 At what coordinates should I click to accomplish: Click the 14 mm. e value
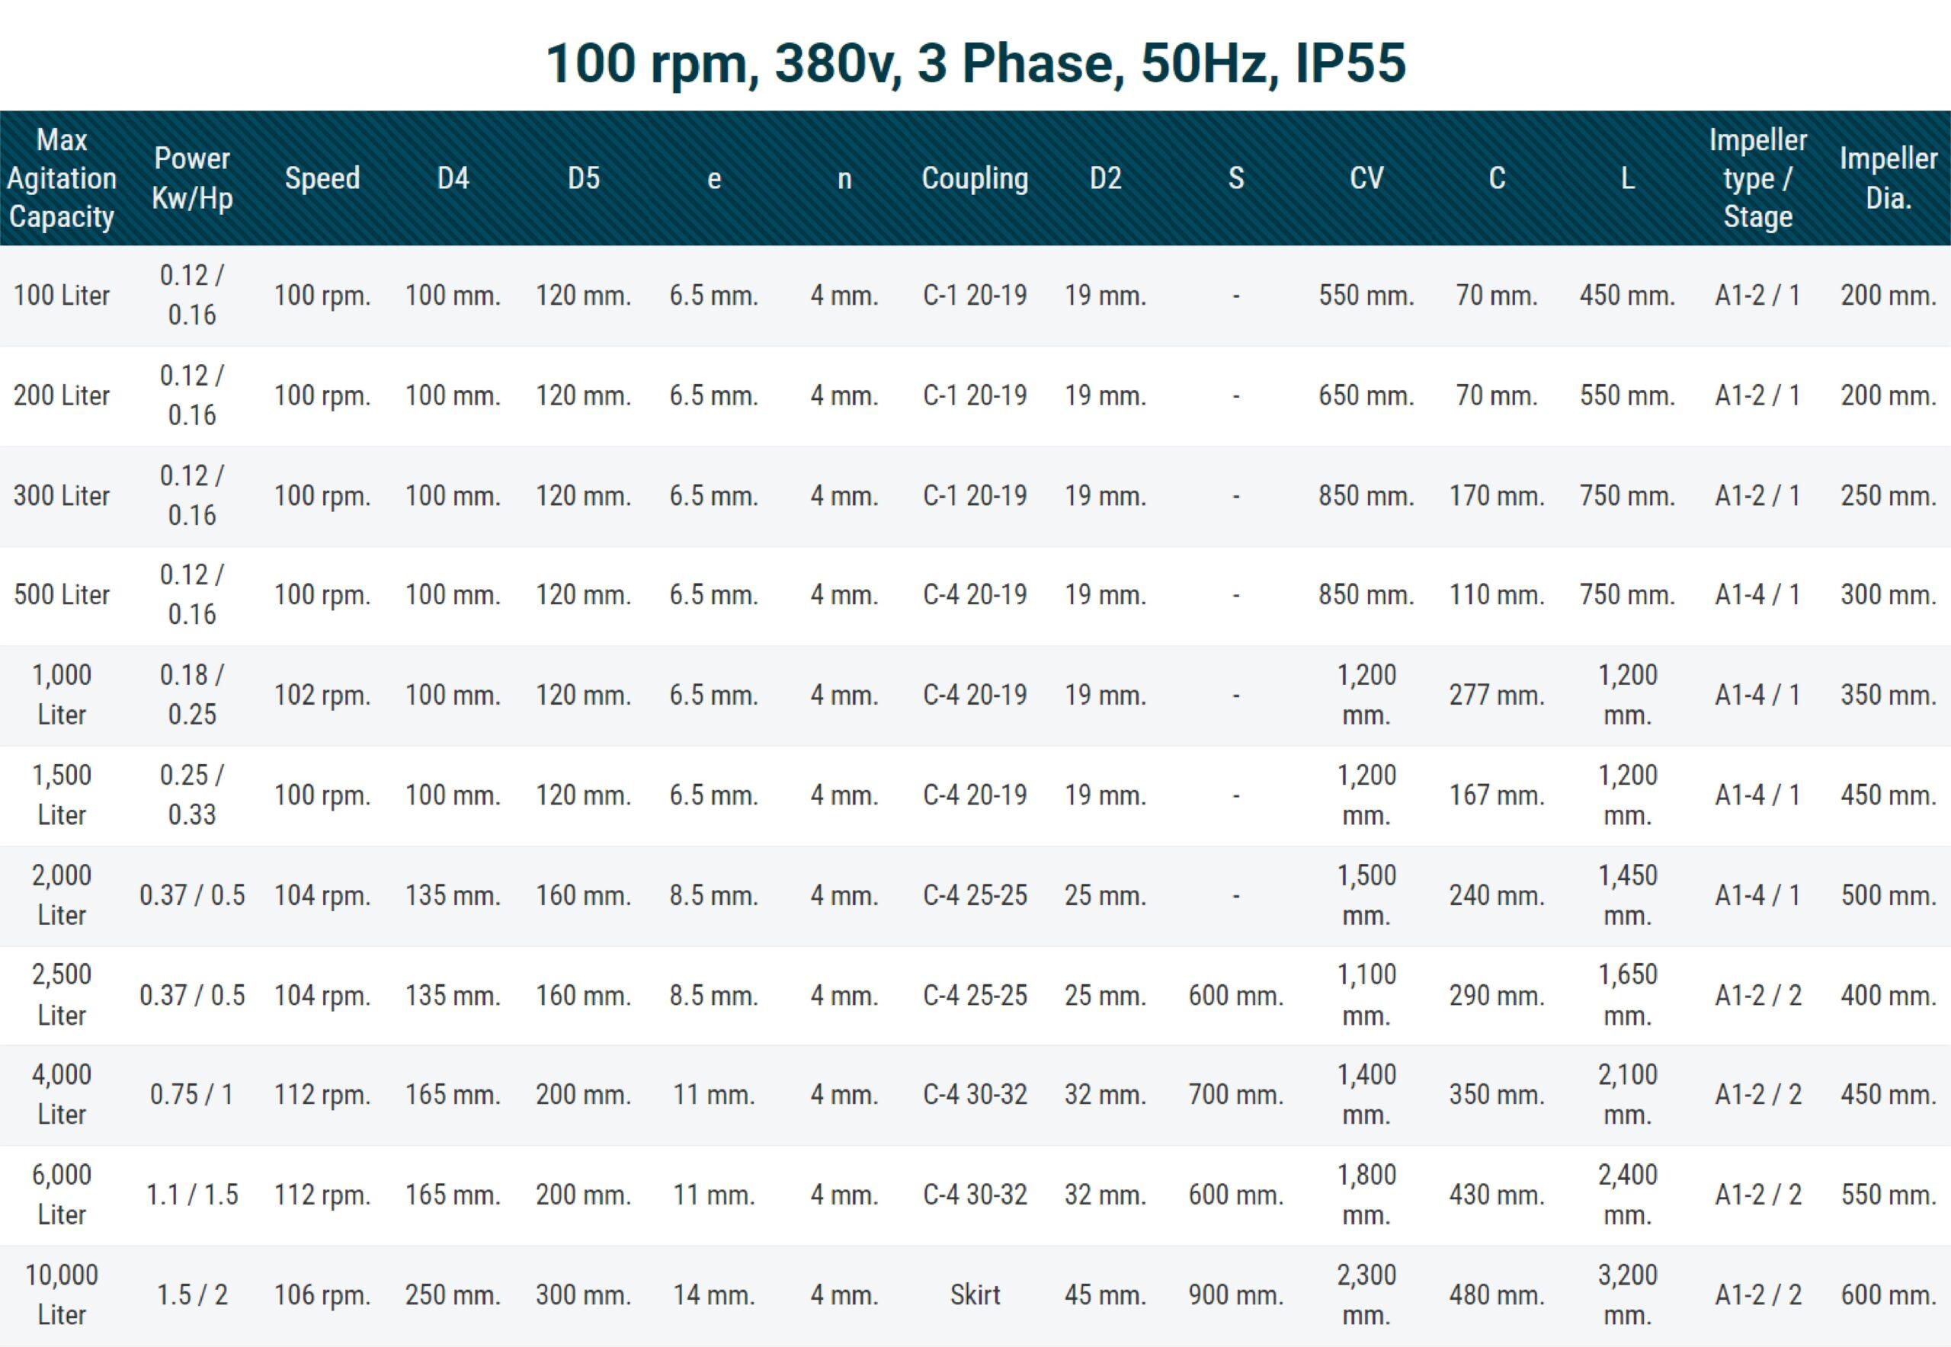[713, 1294]
